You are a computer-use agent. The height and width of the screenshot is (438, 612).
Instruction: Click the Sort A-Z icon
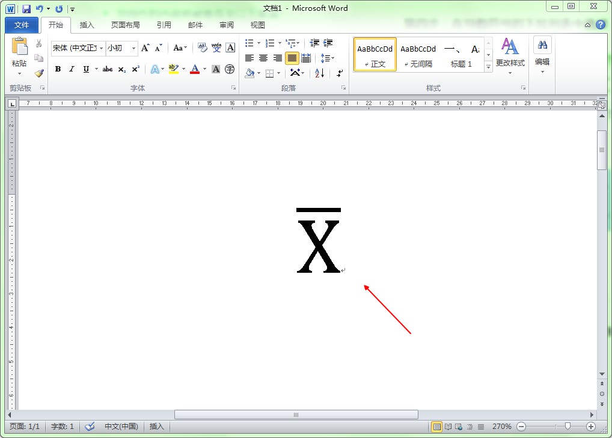coord(319,73)
